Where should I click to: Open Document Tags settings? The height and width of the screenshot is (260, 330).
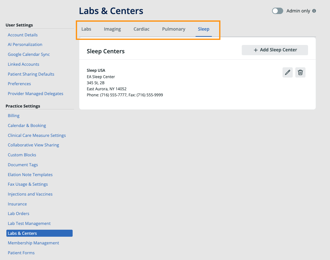[x=23, y=165]
